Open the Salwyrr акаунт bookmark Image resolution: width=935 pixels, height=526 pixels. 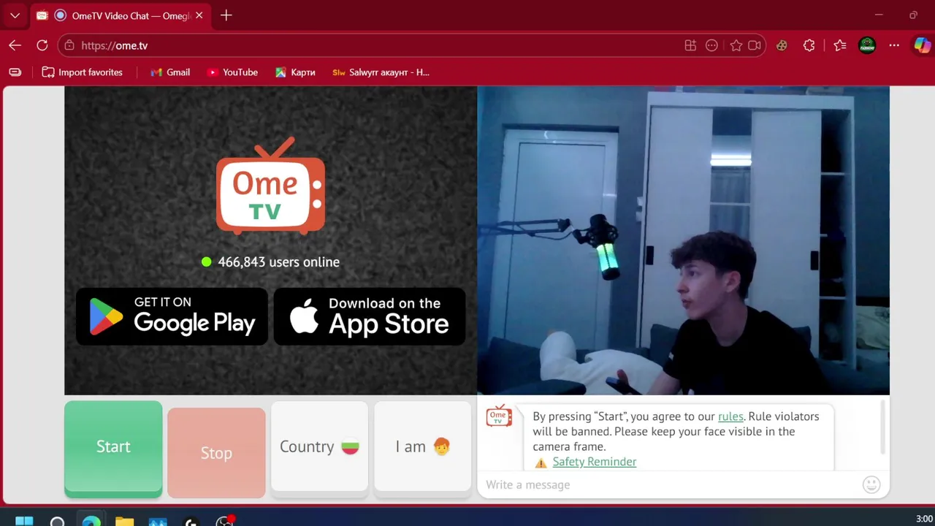coord(381,72)
